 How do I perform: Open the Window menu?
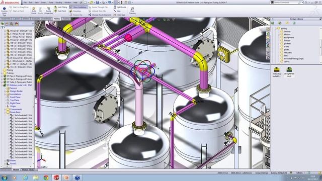pyautogui.click(x=68, y=3)
